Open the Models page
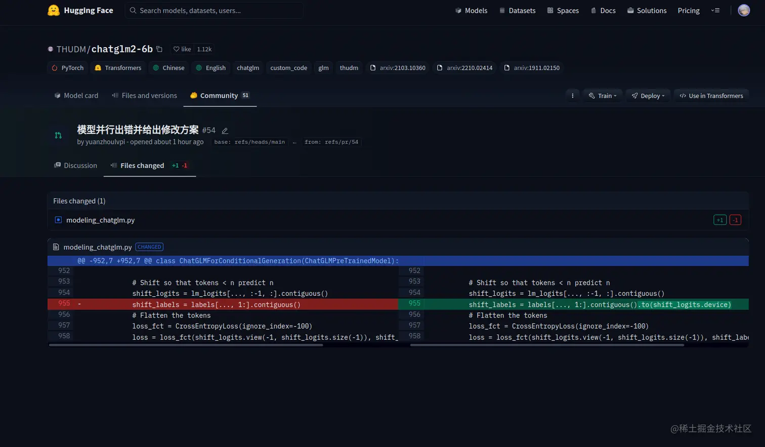 471,10
